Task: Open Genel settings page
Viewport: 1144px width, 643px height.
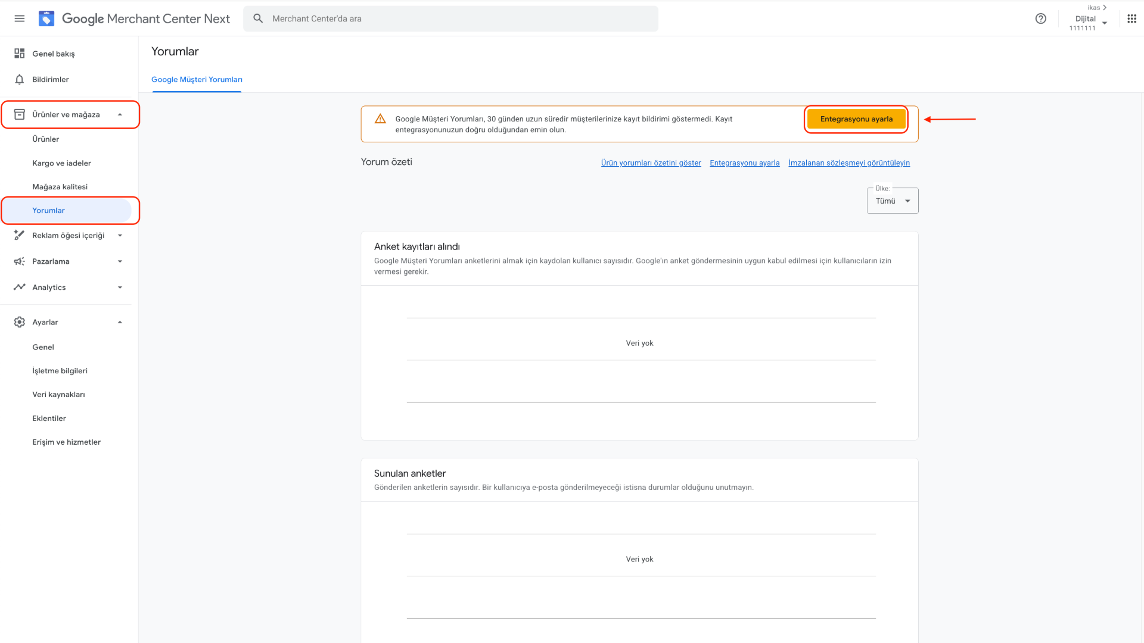Action: (x=43, y=347)
